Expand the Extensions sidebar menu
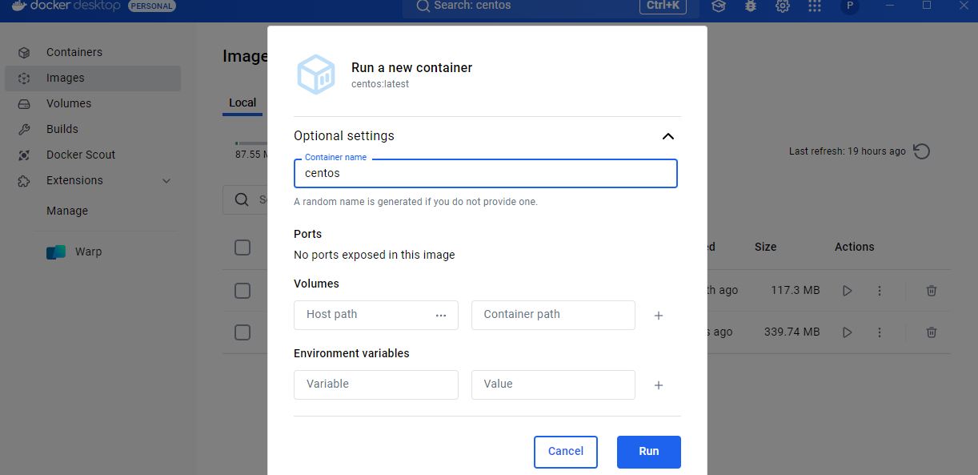Viewport: 978px width, 475px height. (x=166, y=181)
